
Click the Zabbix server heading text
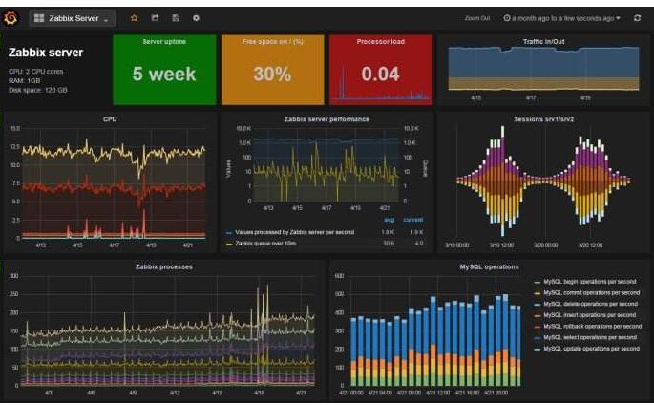coord(46,53)
